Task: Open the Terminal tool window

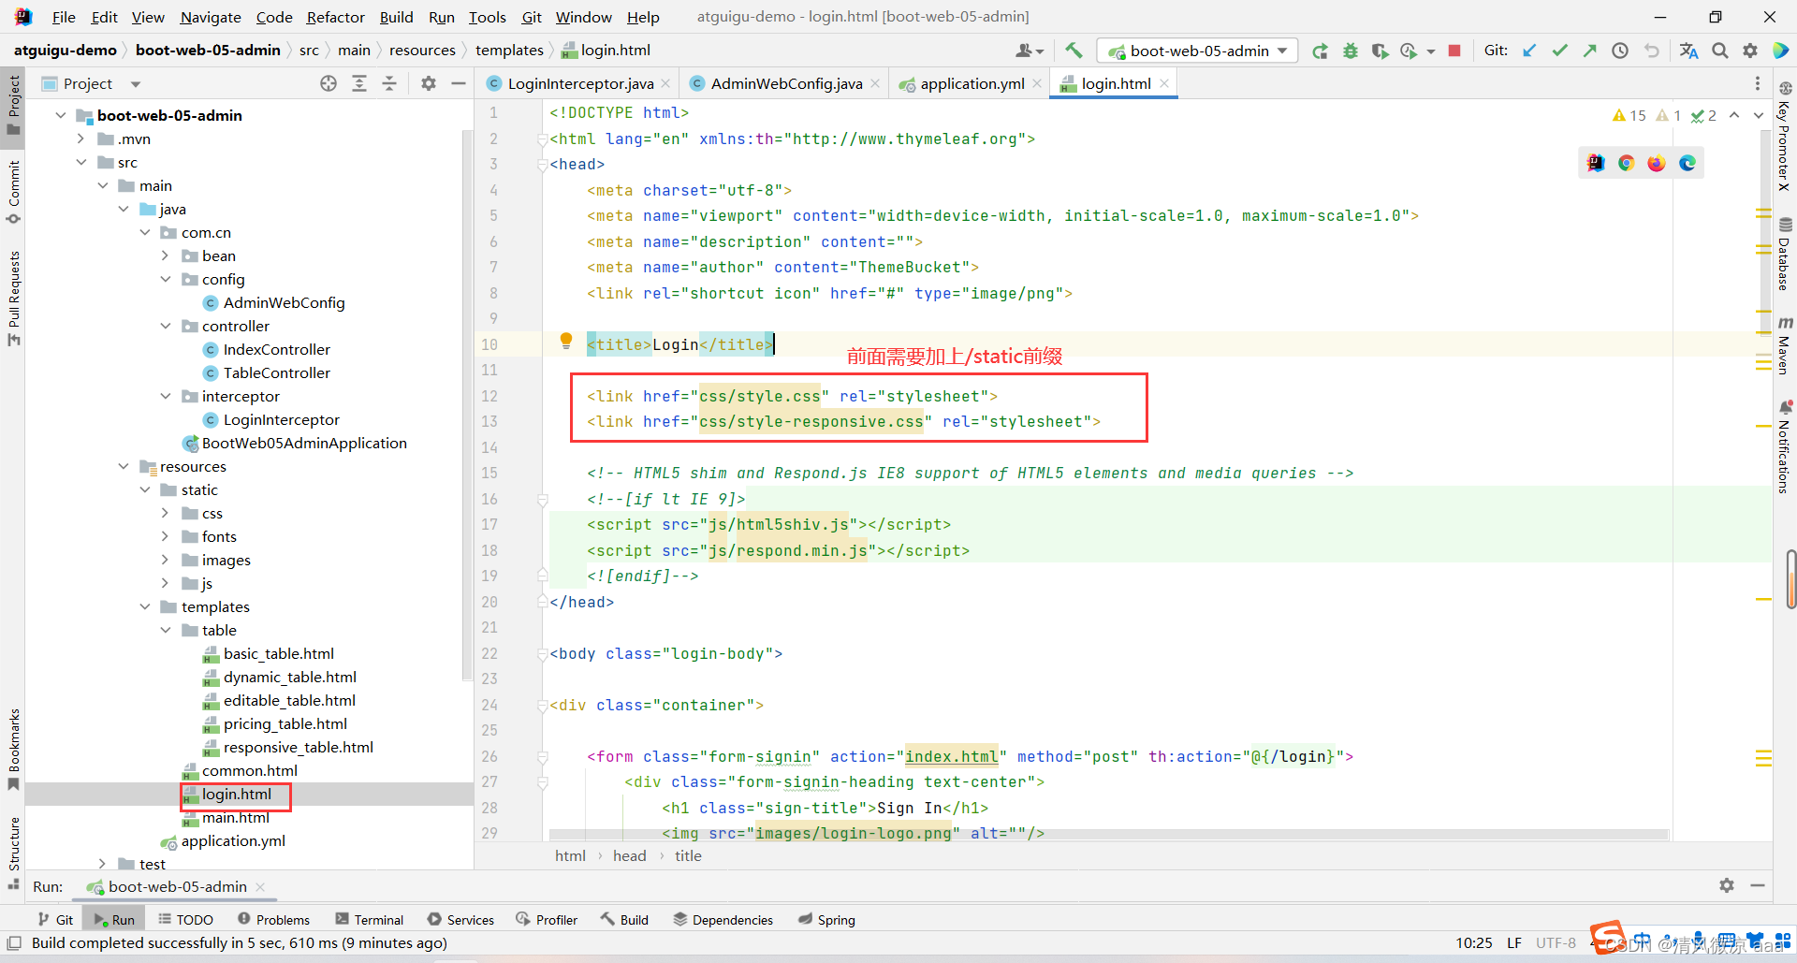Action: [370, 919]
